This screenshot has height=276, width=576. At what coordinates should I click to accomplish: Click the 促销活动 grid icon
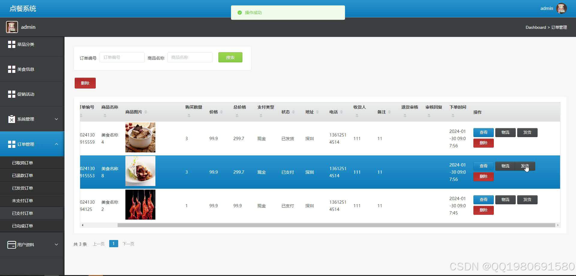(x=11, y=94)
